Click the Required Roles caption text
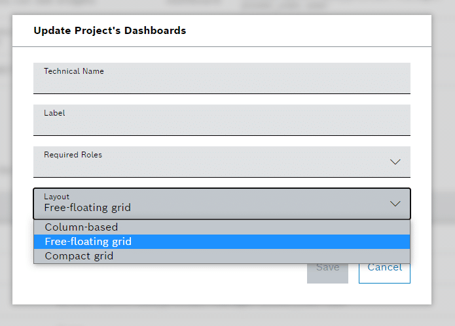The image size is (455, 326). click(x=73, y=155)
